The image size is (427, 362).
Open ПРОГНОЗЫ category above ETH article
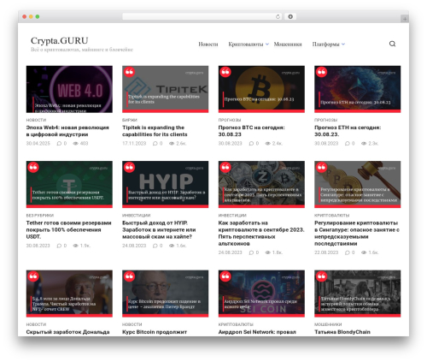[x=325, y=120]
